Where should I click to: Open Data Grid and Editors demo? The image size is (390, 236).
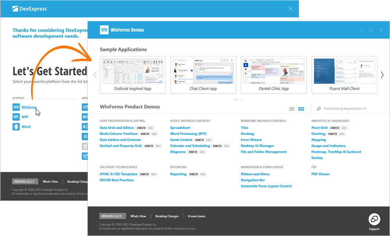(117, 128)
